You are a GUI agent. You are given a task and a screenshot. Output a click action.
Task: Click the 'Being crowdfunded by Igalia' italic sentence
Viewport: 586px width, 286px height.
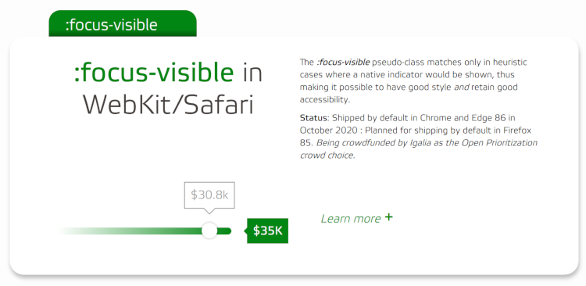[419, 149]
